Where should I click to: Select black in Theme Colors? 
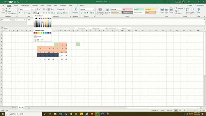tap(36, 18)
